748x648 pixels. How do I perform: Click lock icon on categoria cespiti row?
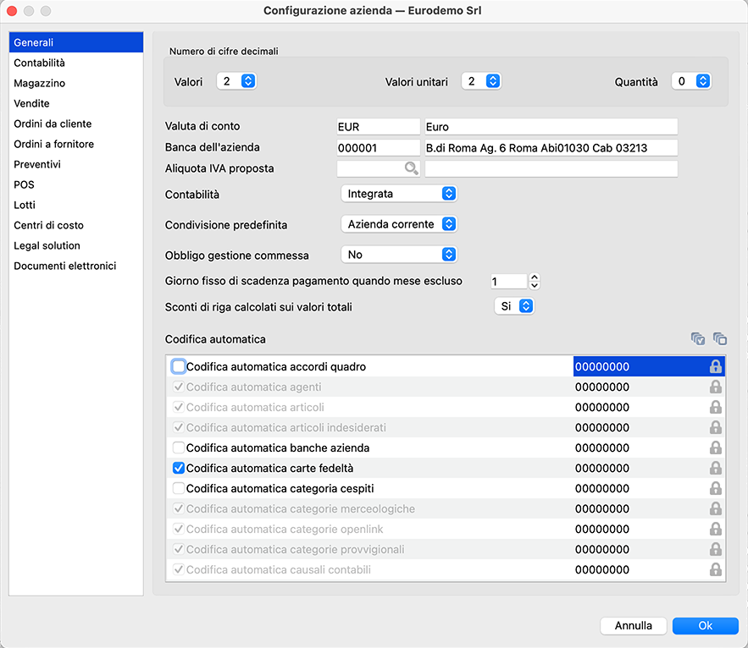click(x=716, y=489)
